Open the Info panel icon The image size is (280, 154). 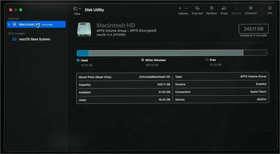[270, 8]
